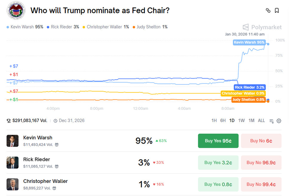Click the Federal Reserve seal market icon
289x196 pixels.
point(16,11)
